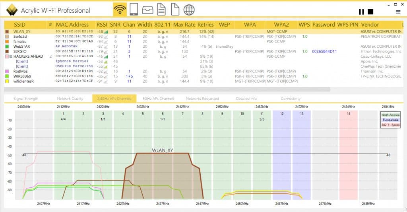
Task: Click the North America legend entry
Action: pyautogui.click(x=390, y=115)
